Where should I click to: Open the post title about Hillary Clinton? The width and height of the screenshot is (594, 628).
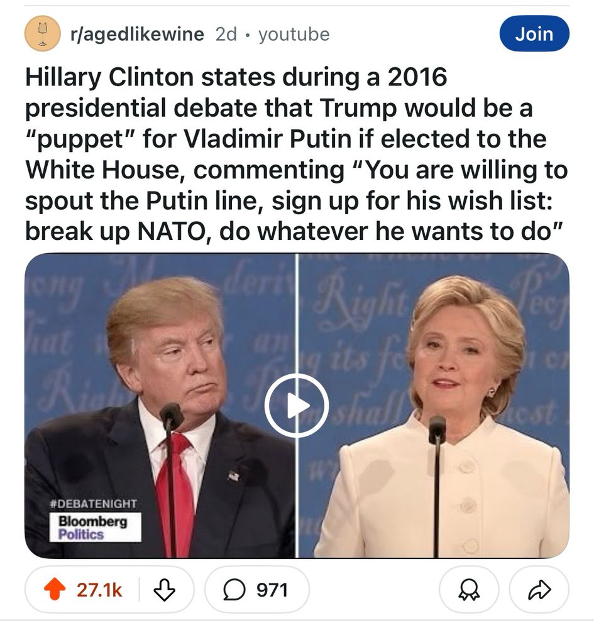[297, 154]
